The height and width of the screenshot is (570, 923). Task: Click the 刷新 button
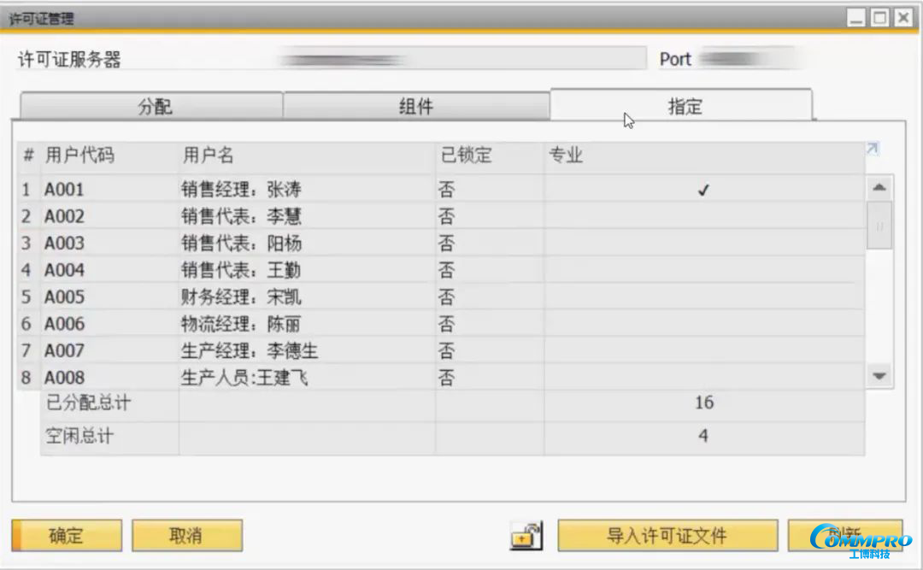click(852, 535)
